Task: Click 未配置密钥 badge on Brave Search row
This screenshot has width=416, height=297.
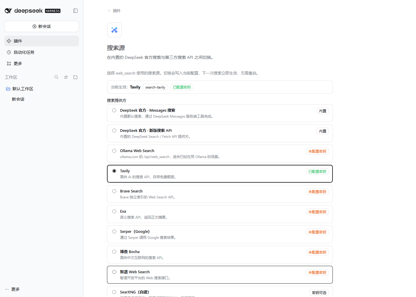Action: tap(317, 192)
